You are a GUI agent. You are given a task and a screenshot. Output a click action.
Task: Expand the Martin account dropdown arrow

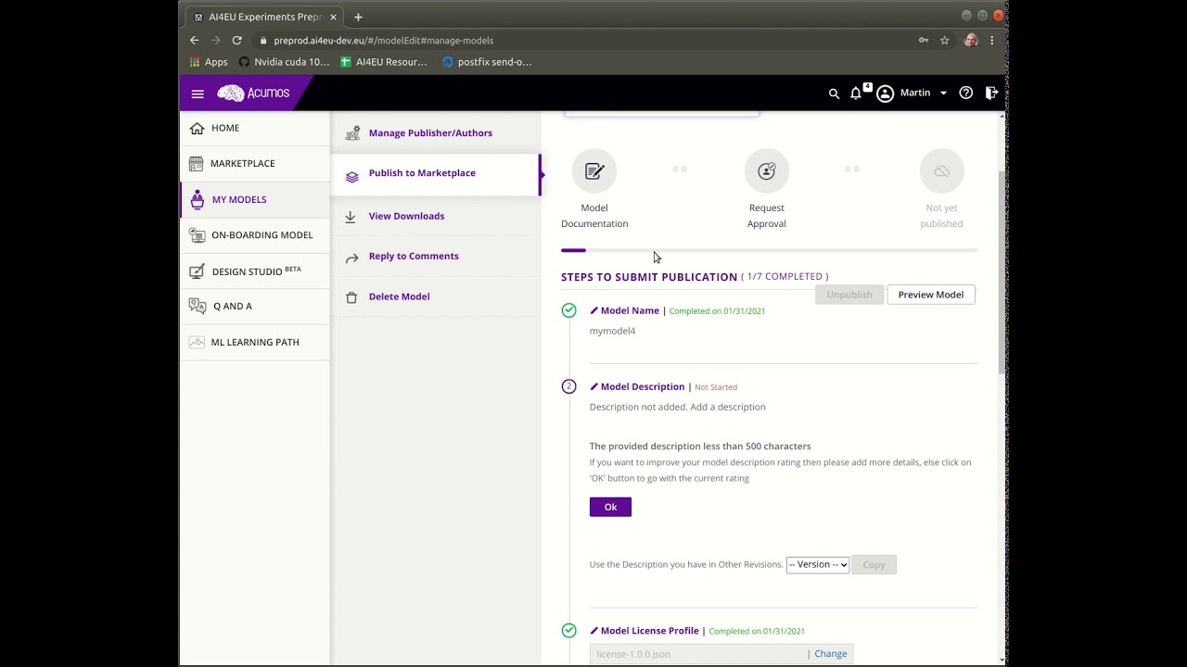pos(943,94)
